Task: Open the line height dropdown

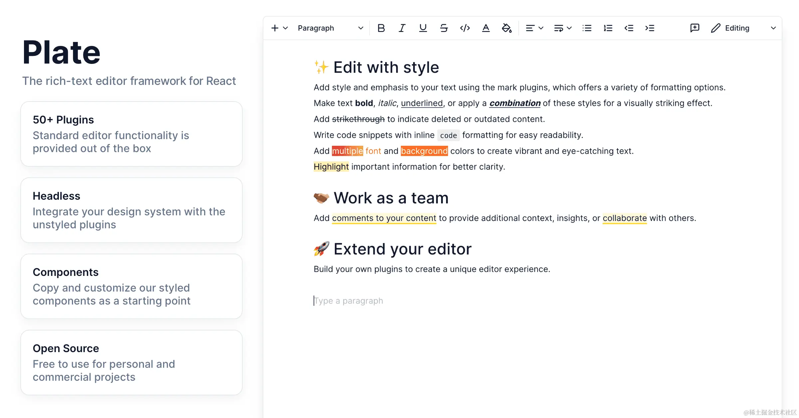Action: tap(563, 28)
